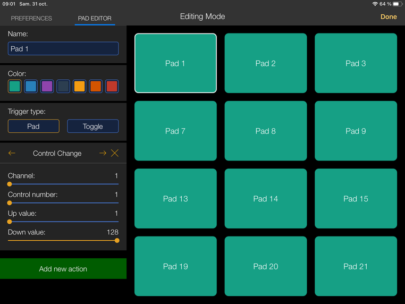Switch to the Preferences tab
This screenshot has height=304, width=405.
pyautogui.click(x=31, y=18)
